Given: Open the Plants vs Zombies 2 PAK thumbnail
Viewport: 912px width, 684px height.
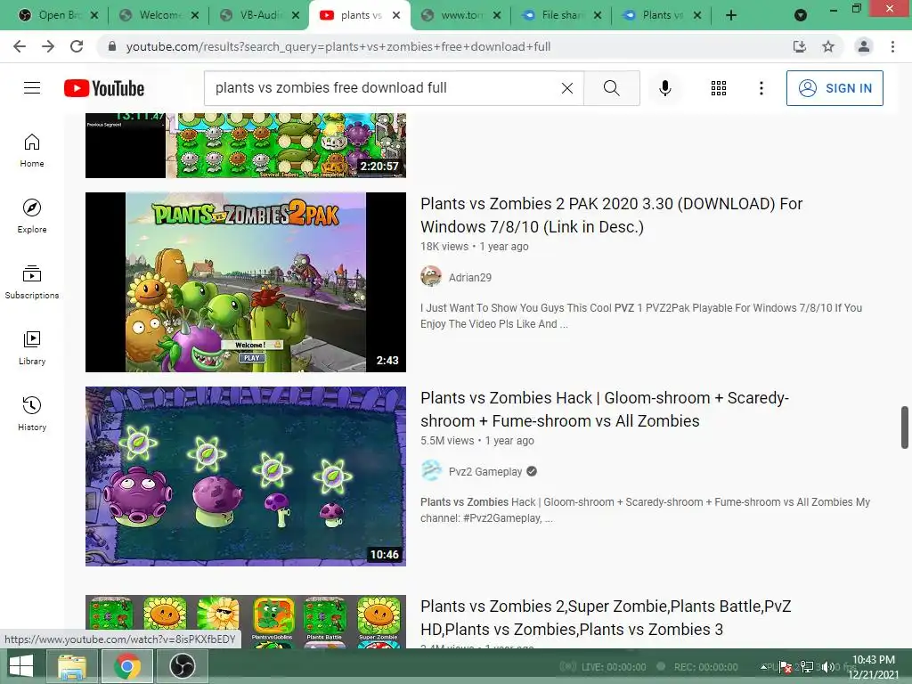Looking at the screenshot, I should click(x=246, y=282).
